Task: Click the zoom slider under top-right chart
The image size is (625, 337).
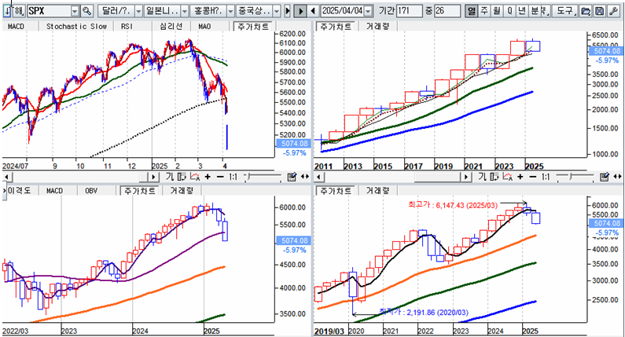Action: 575,177
